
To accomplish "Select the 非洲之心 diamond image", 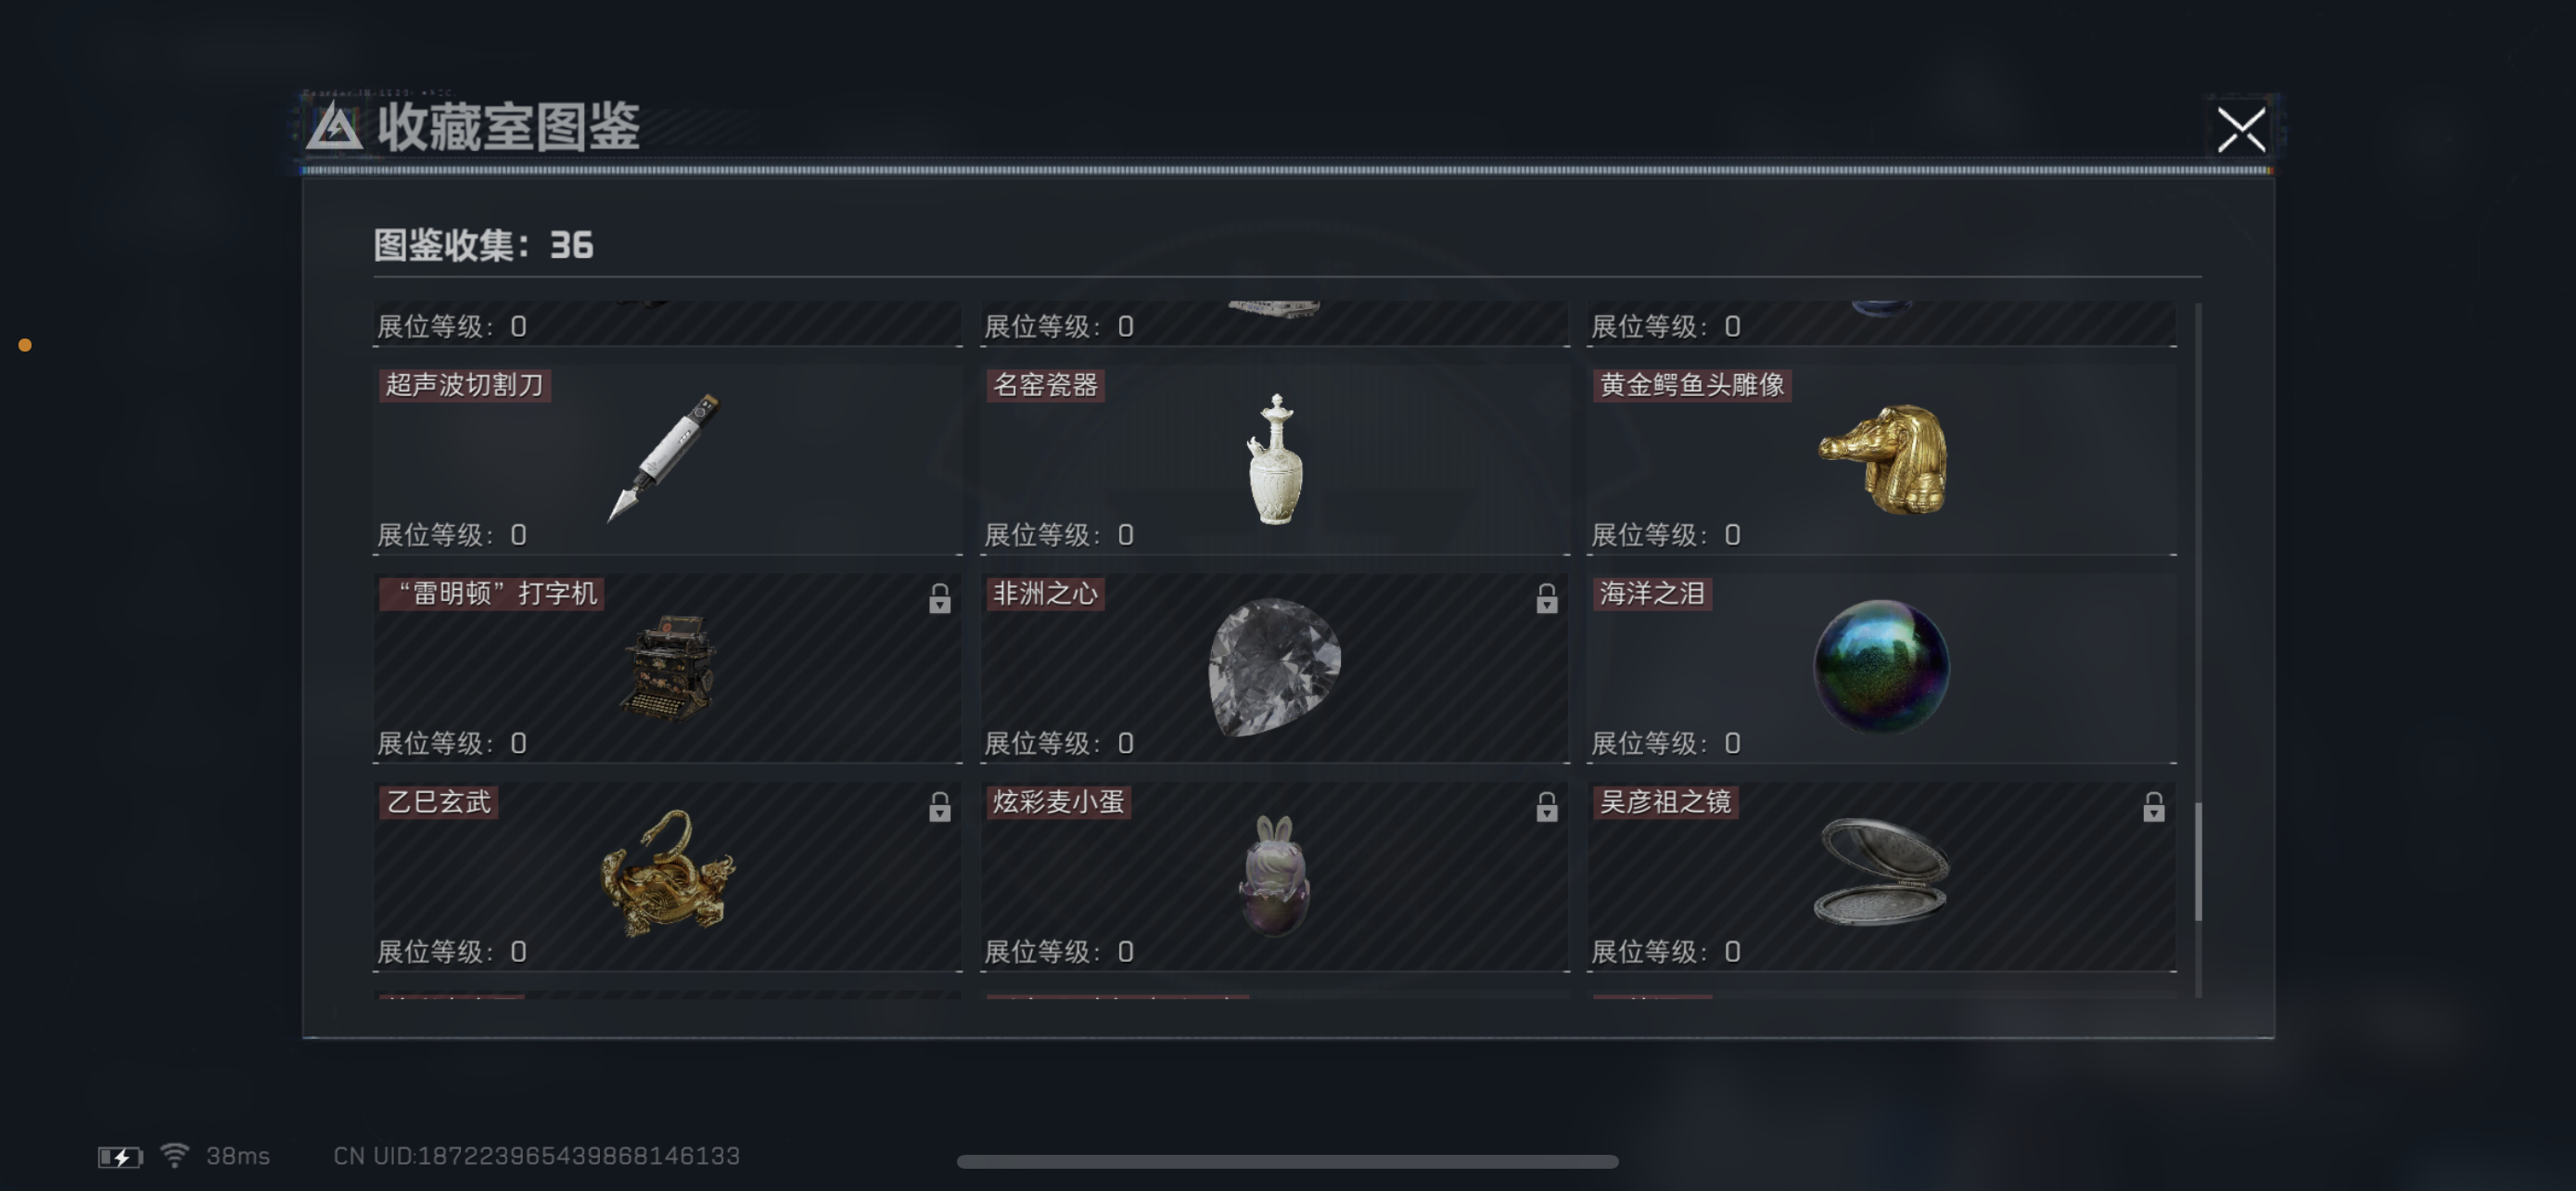I will coord(1274,668).
